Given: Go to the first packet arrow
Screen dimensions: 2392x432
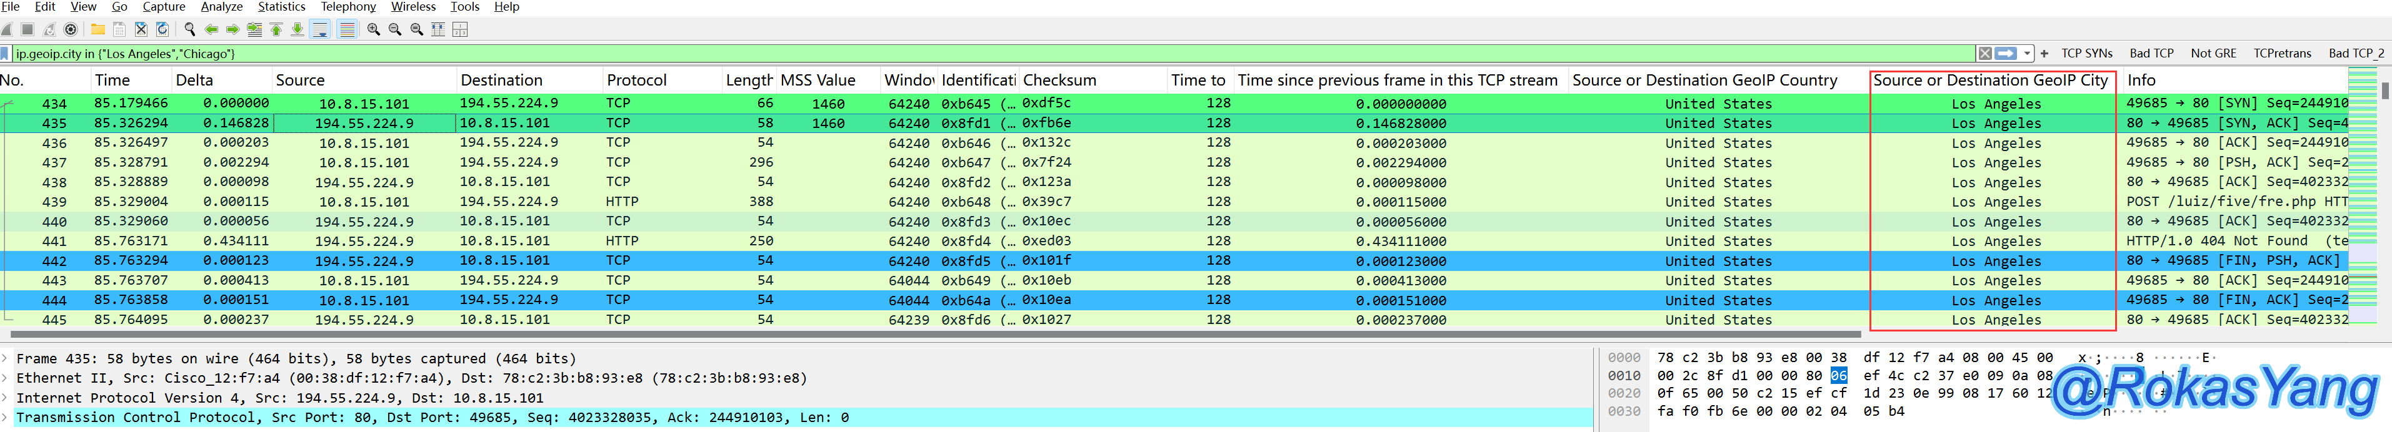Looking at the screenshot, I should point(277,30).
